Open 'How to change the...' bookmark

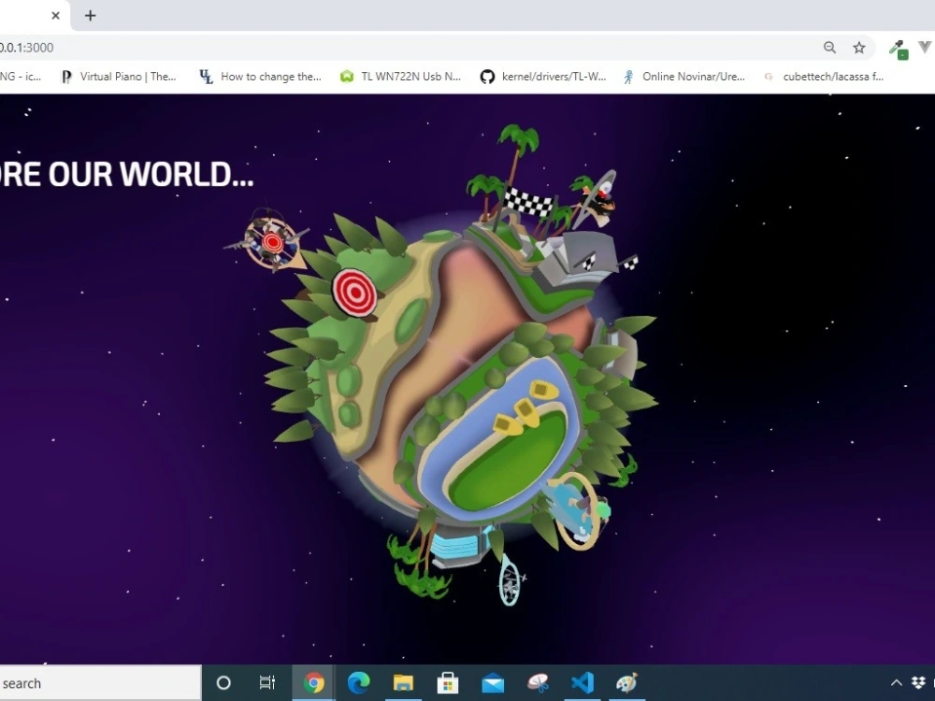point(260,77)
